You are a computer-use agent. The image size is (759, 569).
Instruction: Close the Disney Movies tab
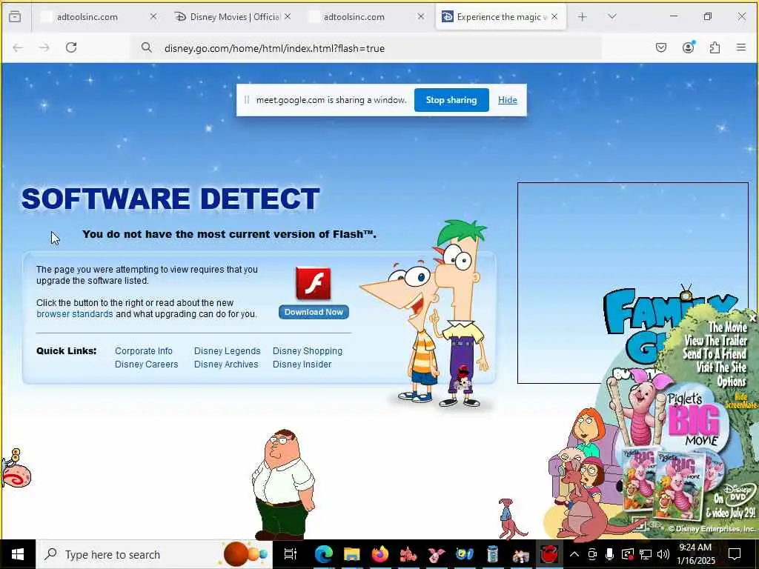(x=288, y=17)
